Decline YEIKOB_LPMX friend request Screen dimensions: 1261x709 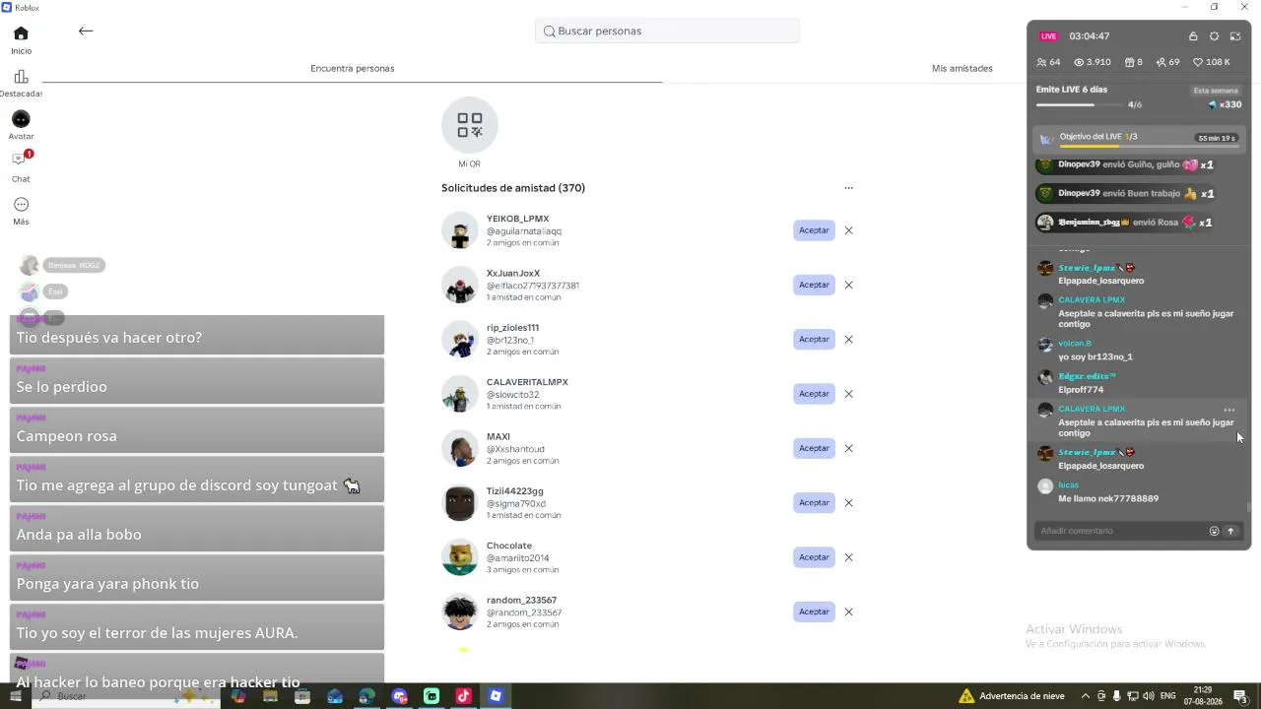coord(848,230)
